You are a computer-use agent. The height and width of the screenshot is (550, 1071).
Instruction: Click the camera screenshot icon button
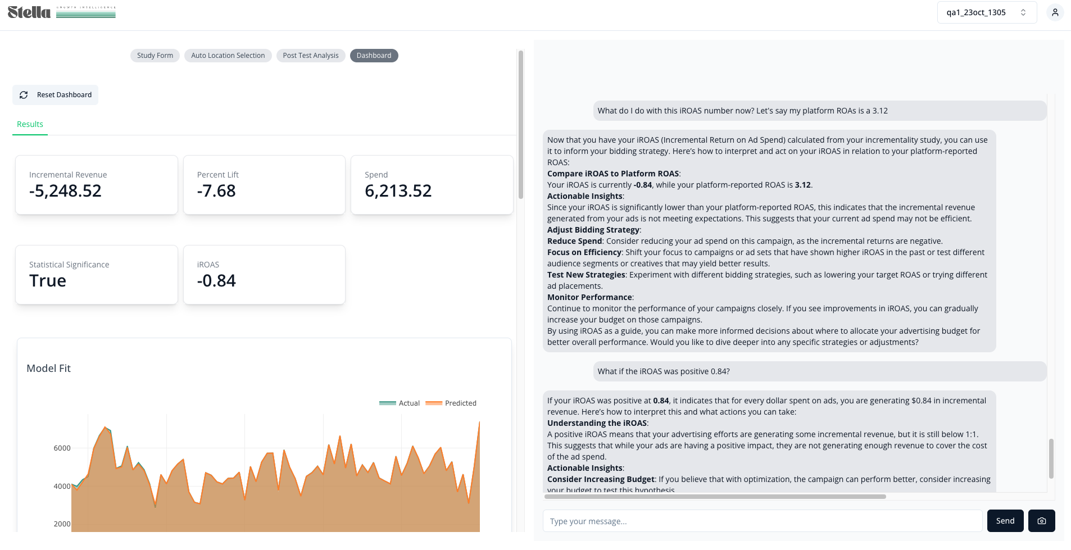pos(1041,521)
